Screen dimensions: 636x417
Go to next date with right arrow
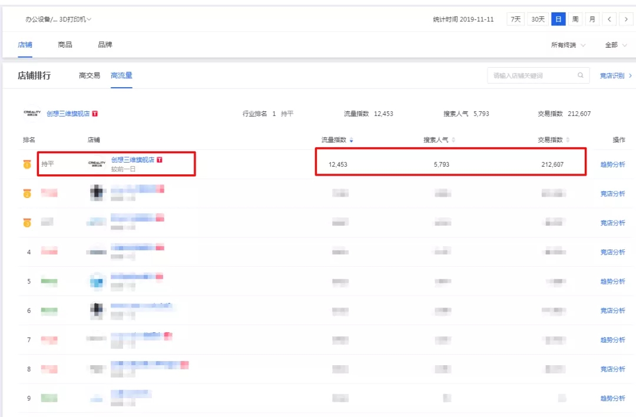click(626, 19)
